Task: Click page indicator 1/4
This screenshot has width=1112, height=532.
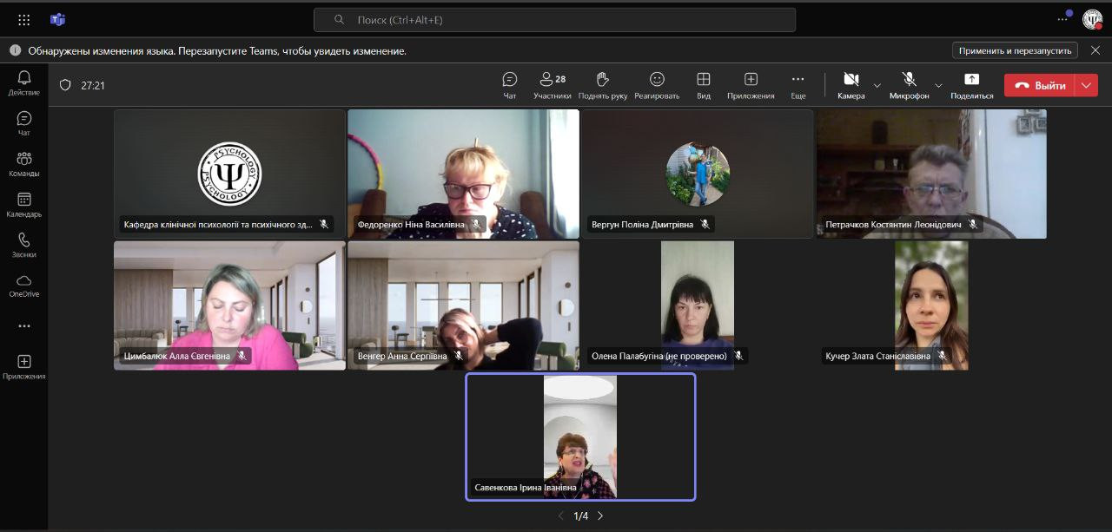Action: (581, 516)
